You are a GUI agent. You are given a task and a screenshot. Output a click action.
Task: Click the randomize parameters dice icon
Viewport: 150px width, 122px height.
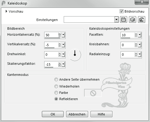[133, 19]
